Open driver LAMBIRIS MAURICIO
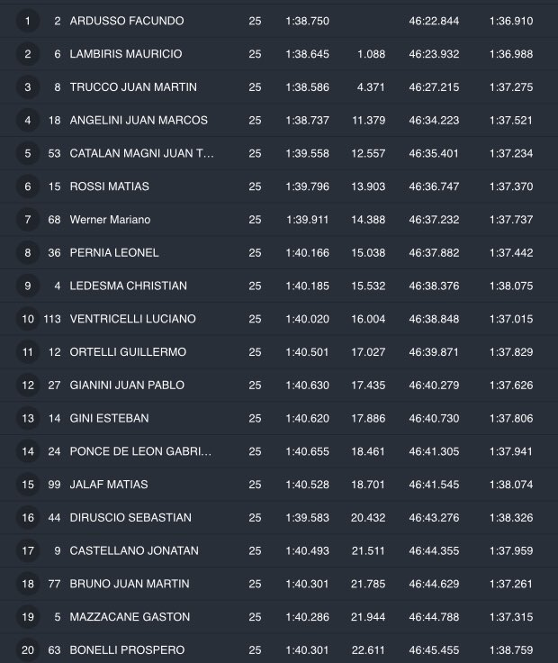This screenshot has height=663, width=558. 125,54
